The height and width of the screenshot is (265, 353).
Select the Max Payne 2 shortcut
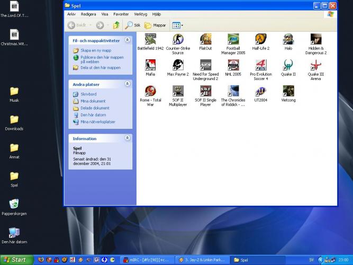pyautogui.click(x=178, y=65)
